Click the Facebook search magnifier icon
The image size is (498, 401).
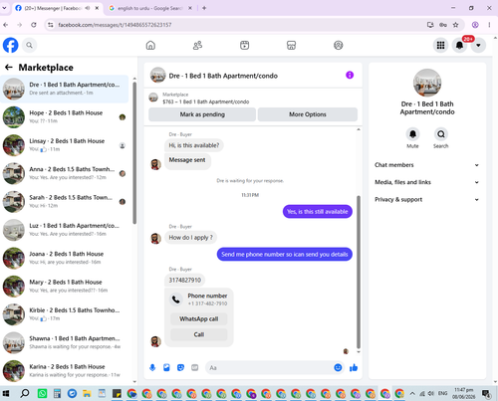pyautogui.click(x=30, y=45)
